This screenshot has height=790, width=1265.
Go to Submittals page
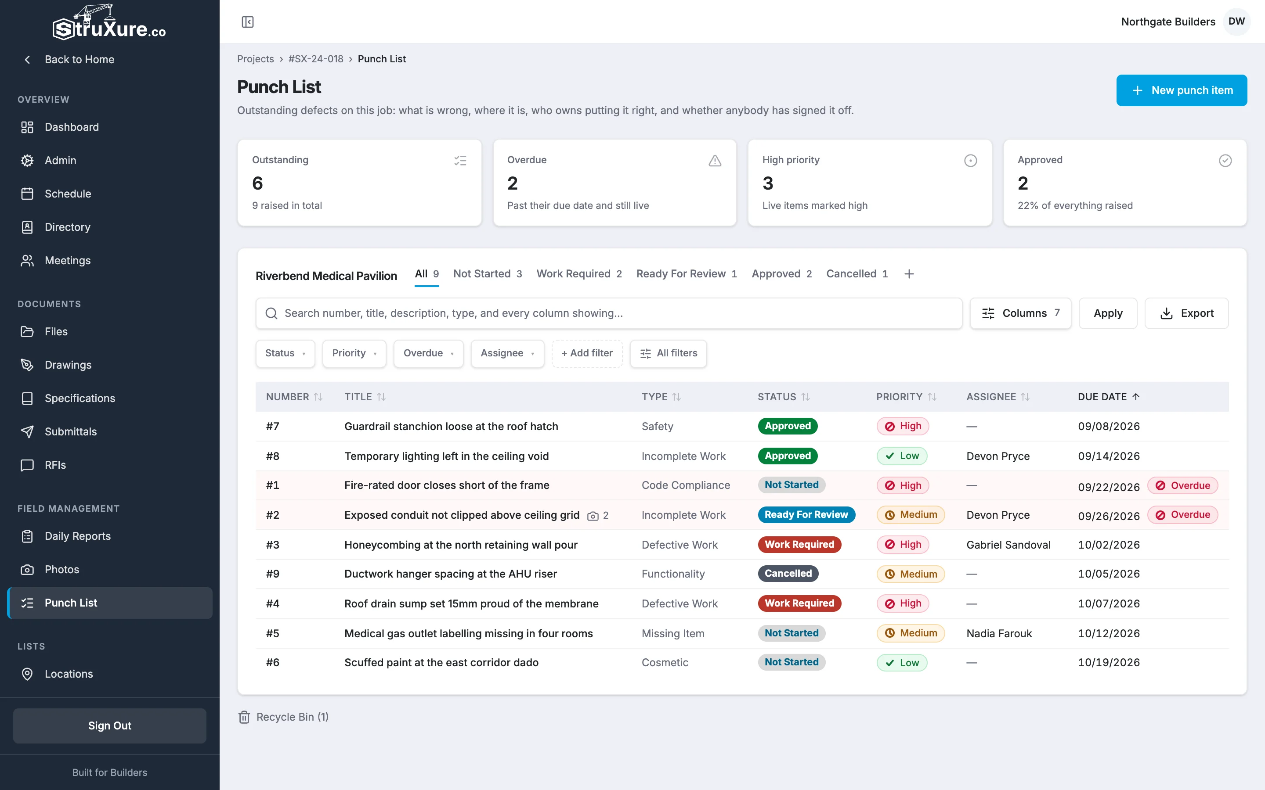[110, 431]
